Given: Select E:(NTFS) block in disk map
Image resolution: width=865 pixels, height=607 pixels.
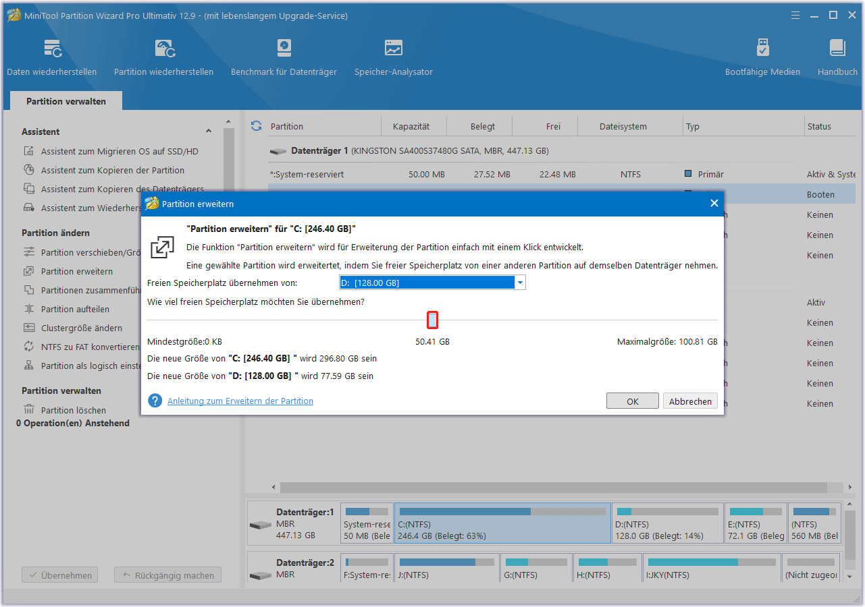Looking at the screenshot, I should click(756, 523).
